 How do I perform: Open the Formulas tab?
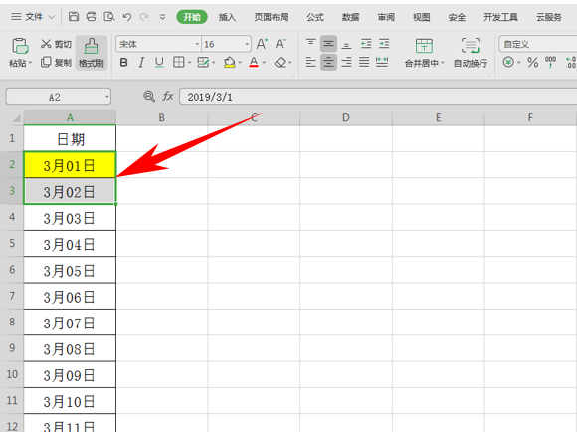point(315,17)
